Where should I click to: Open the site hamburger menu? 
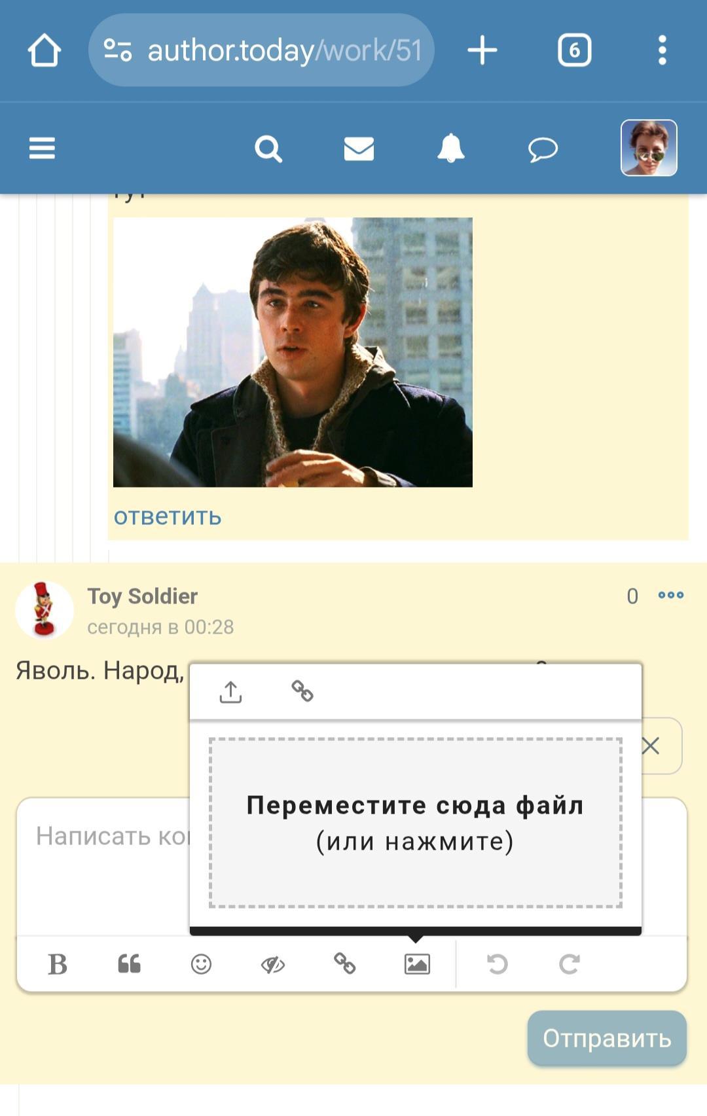pyautogui.click(x=42, y=148)
